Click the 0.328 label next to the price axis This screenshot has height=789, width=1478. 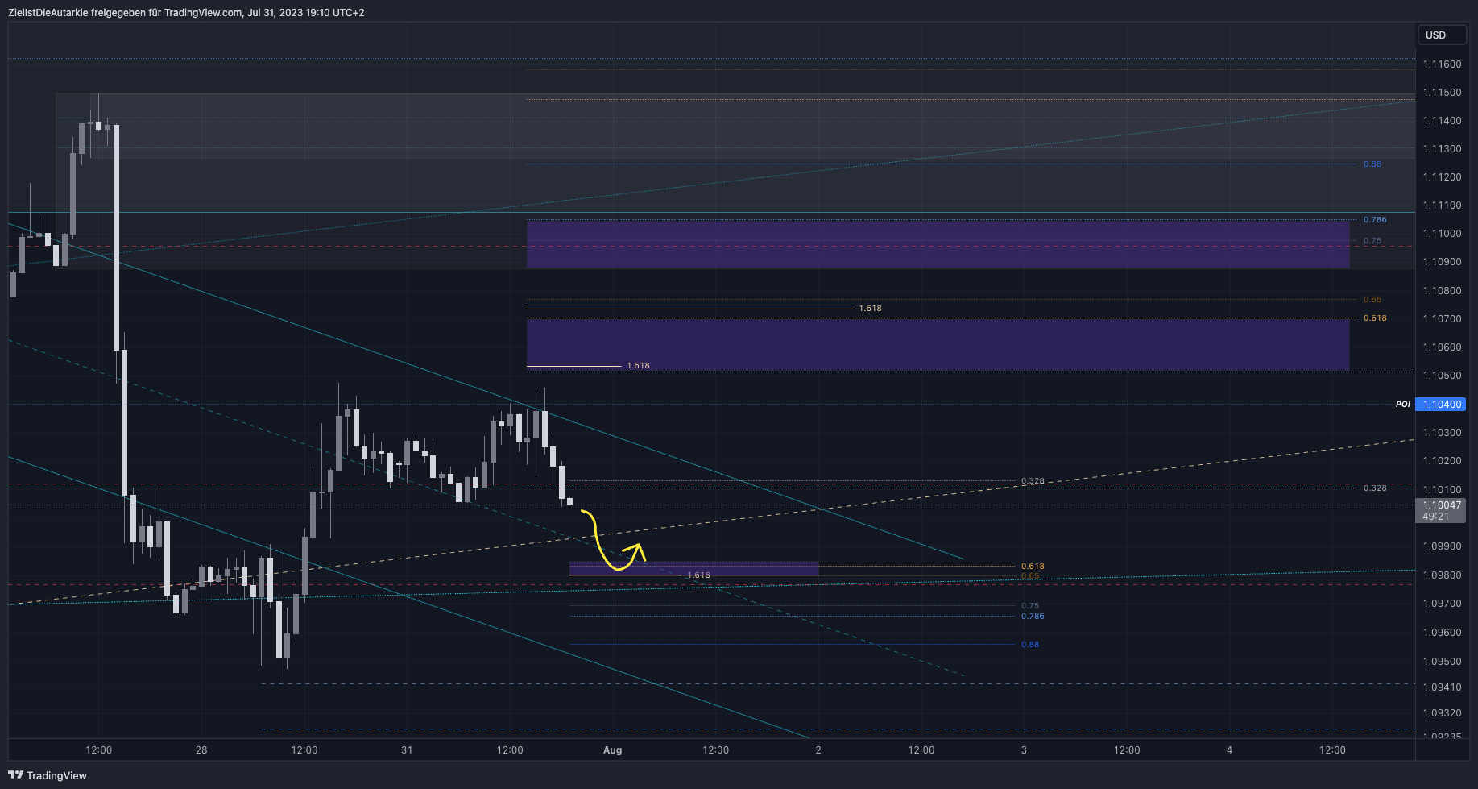pyautogui.click(x=1375, y=488)
